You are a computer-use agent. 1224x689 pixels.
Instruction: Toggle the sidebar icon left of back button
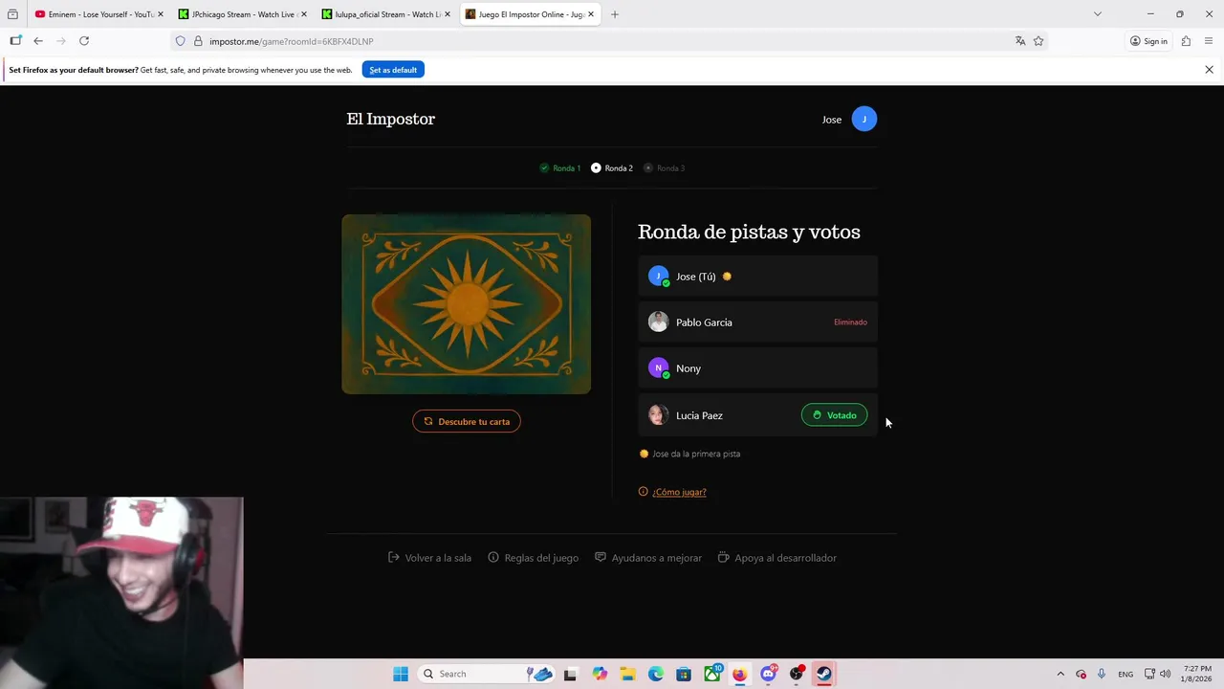[x=15, y=41]
